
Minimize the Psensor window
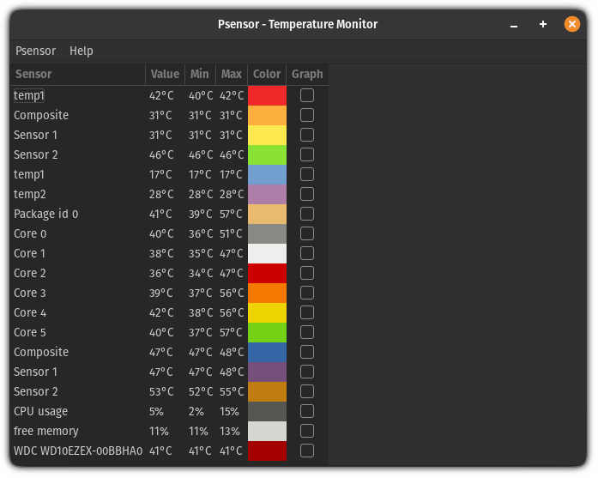(x=514, y=25)
